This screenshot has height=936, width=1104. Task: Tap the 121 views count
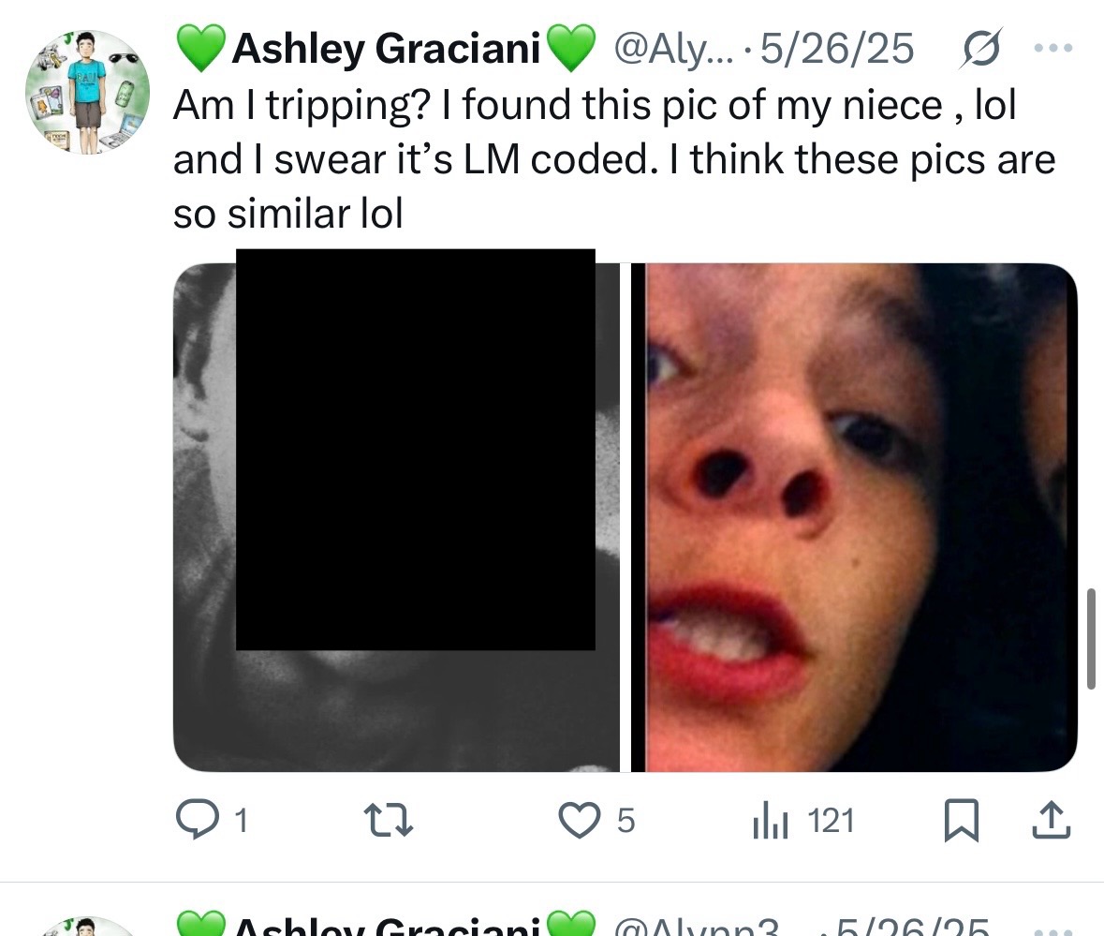831,821
